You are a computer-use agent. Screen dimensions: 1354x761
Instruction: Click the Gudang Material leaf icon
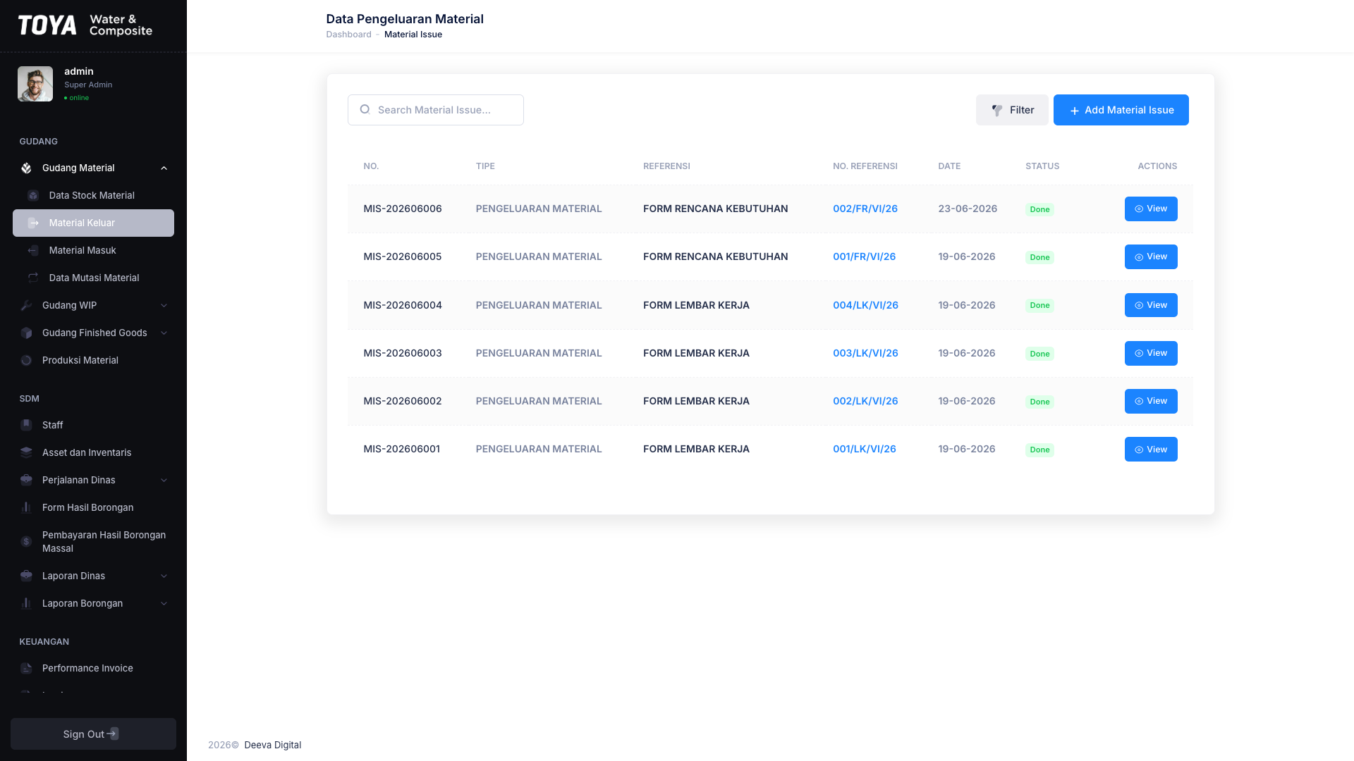click(x=26, y=168)
